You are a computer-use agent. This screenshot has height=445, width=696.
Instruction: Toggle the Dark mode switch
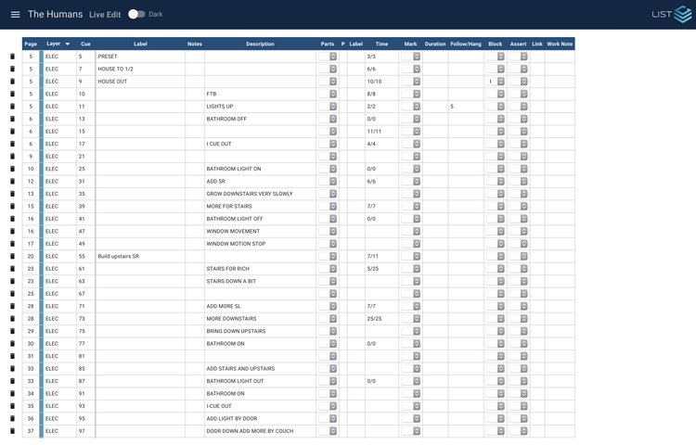coord(136,14)
